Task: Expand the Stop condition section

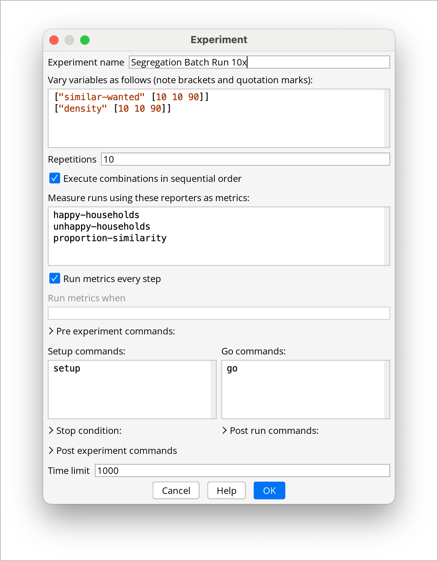Action: pyautogui.click(x=51, y=431)
